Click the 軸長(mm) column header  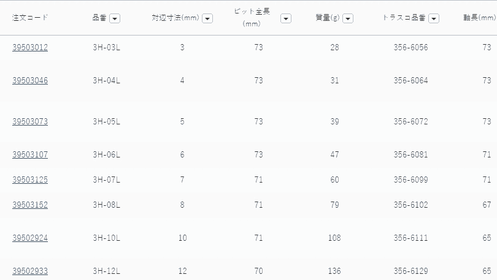coord(479,18)
